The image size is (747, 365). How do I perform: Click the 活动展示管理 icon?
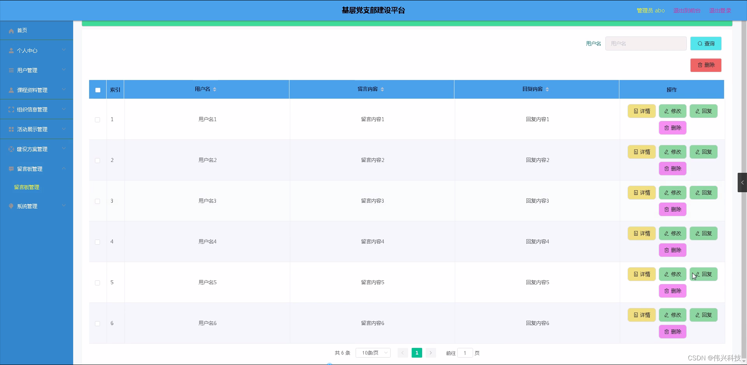(11, 129)
